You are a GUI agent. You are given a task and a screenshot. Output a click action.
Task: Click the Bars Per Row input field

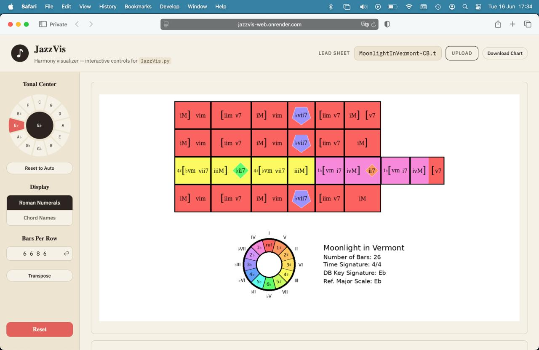click(40, 254)
